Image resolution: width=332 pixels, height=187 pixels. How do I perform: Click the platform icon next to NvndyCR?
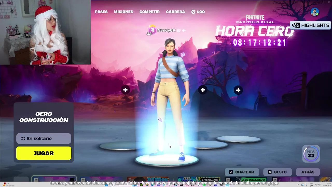click(x=178, y=30)
